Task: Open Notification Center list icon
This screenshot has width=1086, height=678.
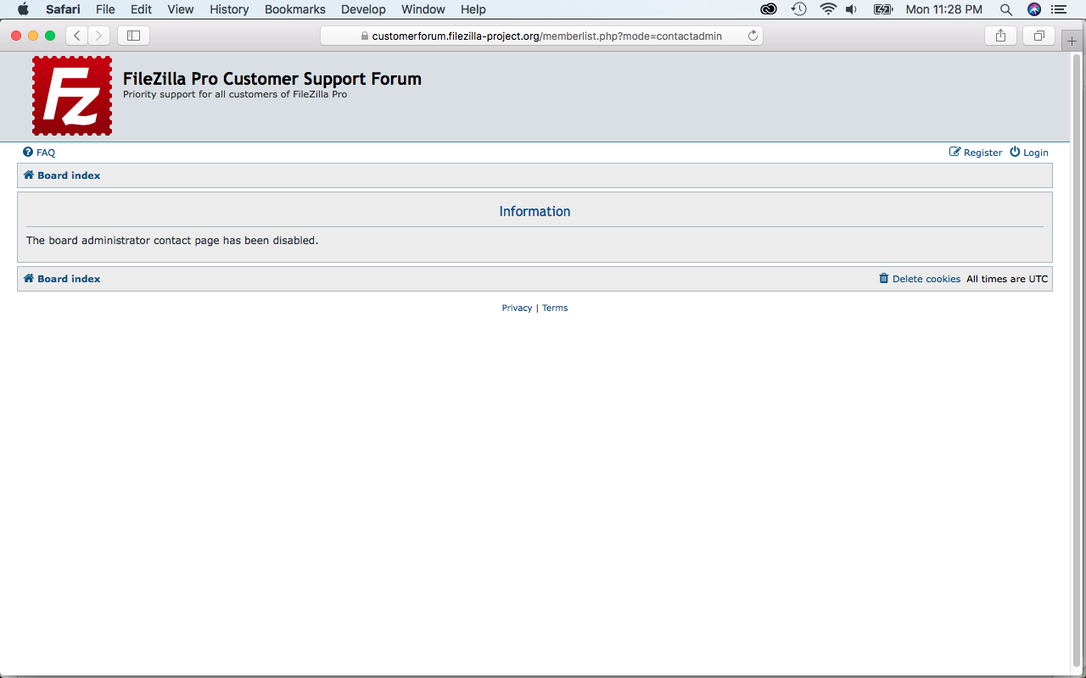Action: tap(1058, 9)
